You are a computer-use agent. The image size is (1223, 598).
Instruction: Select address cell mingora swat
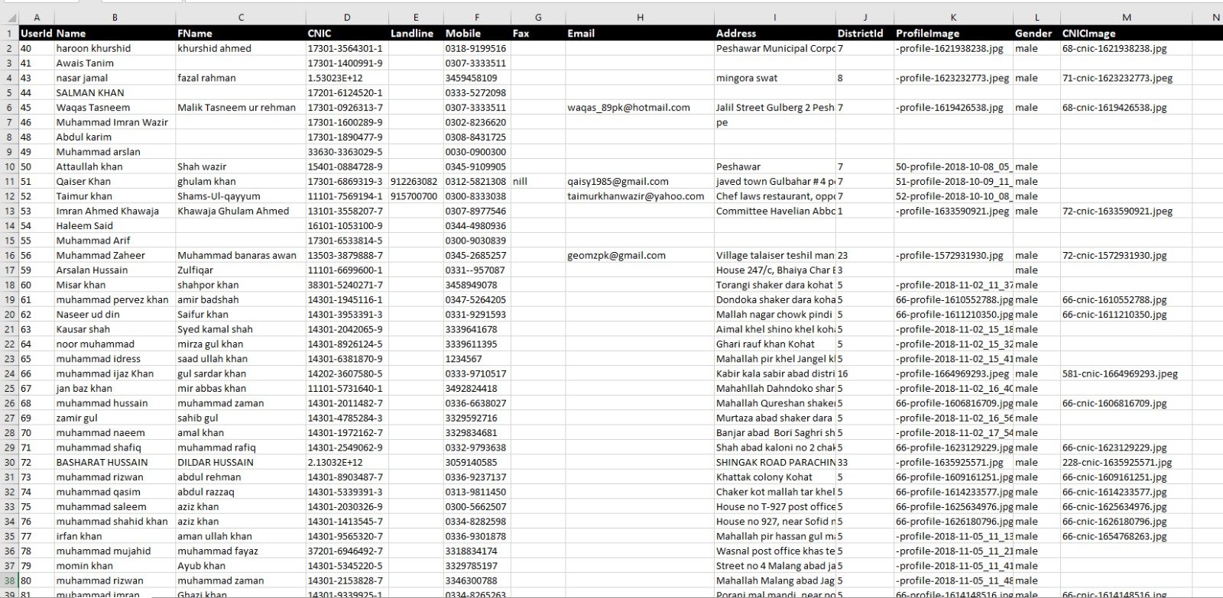pyautogui.click(x=774, y=78)
